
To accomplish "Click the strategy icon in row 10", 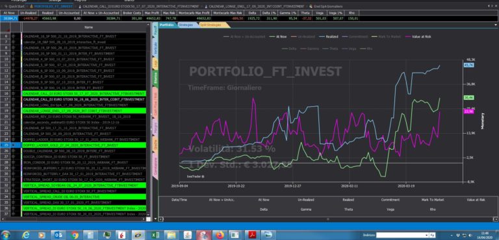I will pos(14,59).
